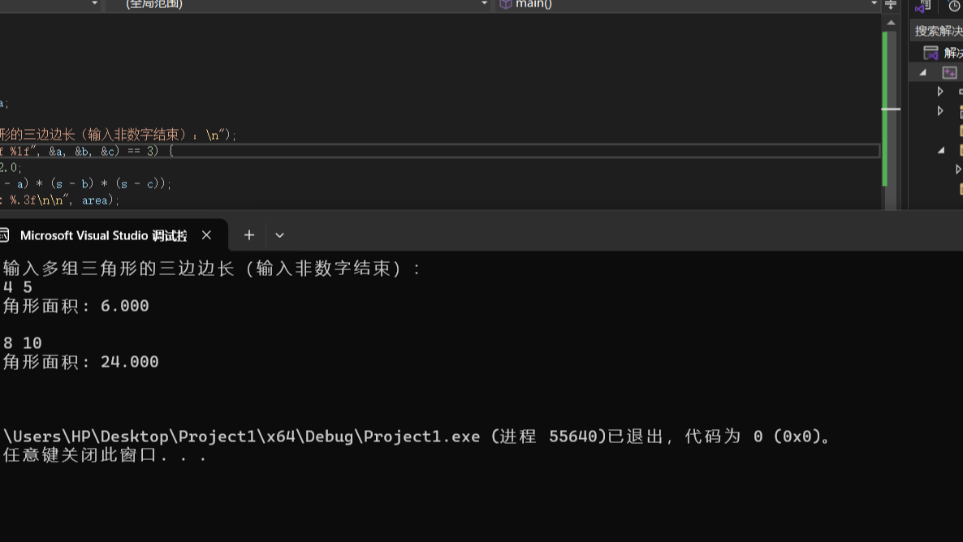
Task: Open the main() member dropdown arrow
Action: (874, 4)
